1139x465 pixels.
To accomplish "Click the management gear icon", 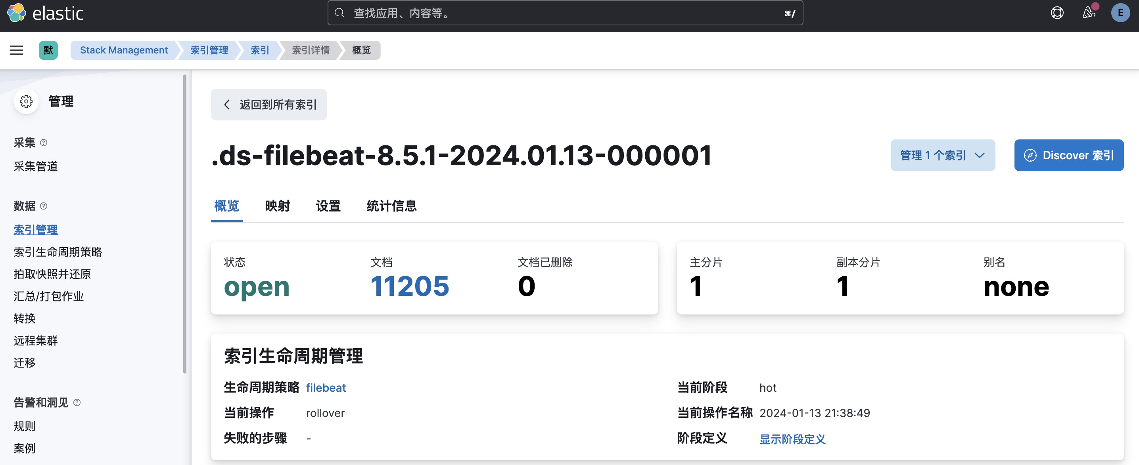I will point(26,101).
